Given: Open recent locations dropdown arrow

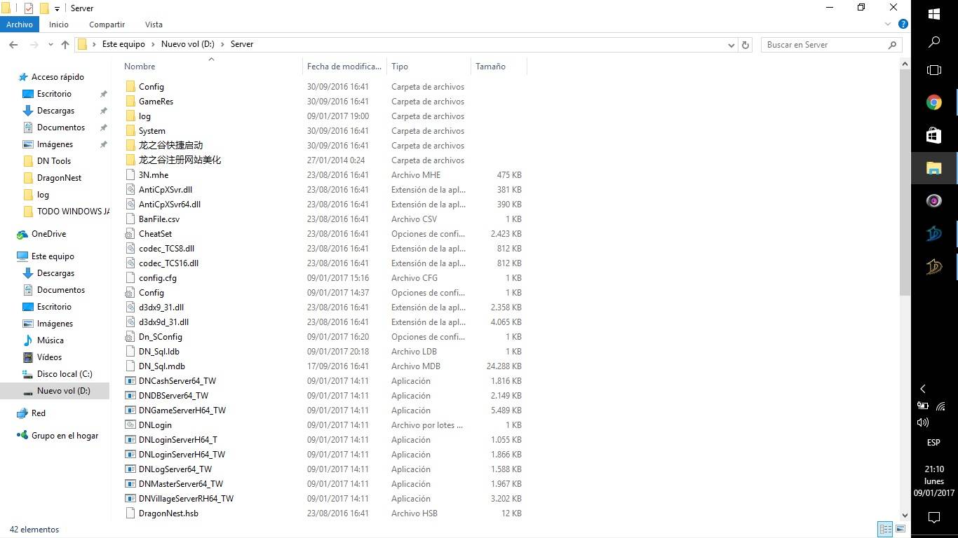Looking at the screenshot, I should point(50,44).
